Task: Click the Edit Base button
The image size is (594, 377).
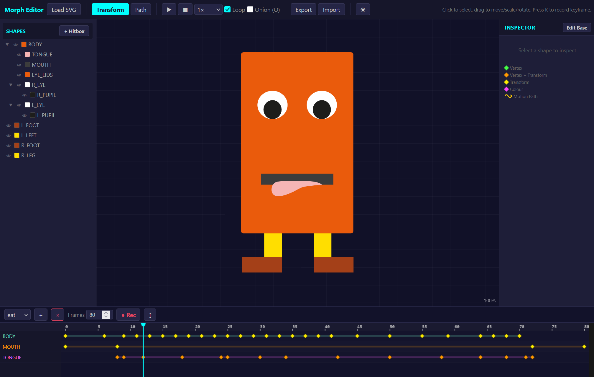Action: [x=576, y=28]
